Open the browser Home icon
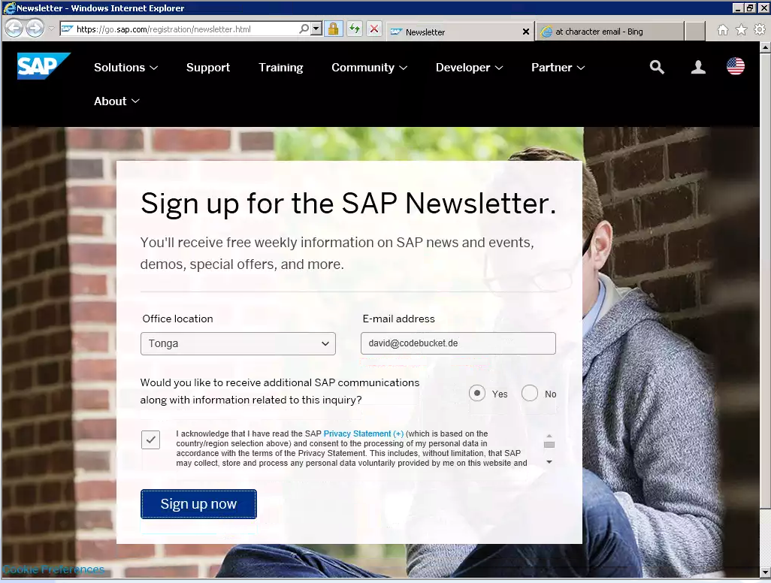Viewport: 771px width, 583px height. point(722,30)
